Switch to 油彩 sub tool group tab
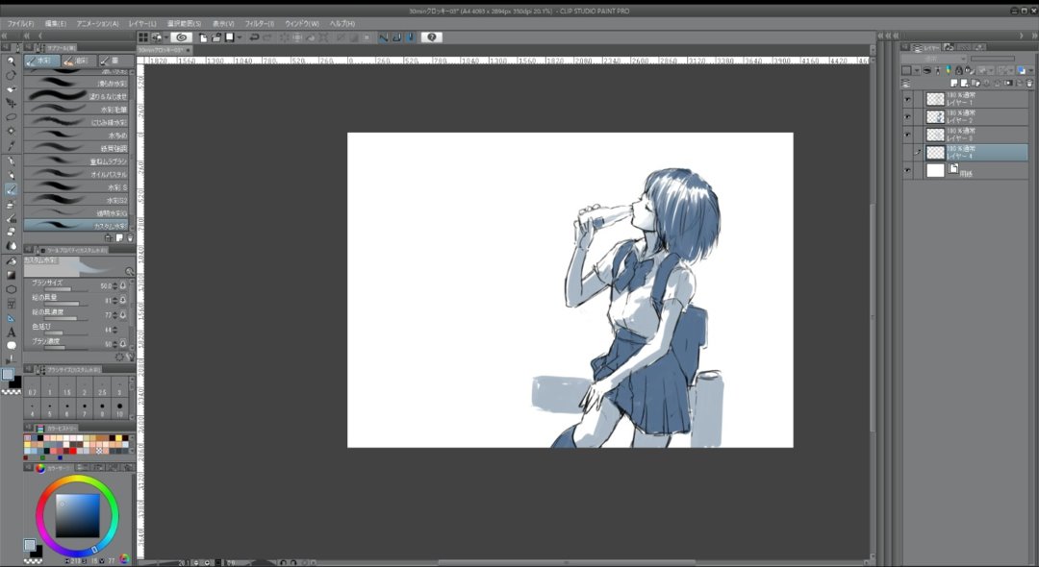 [79, 61]
